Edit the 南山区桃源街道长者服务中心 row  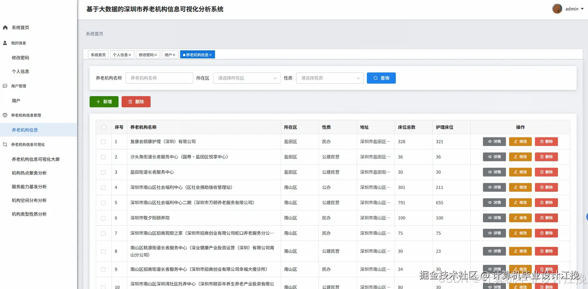point(520,251)
